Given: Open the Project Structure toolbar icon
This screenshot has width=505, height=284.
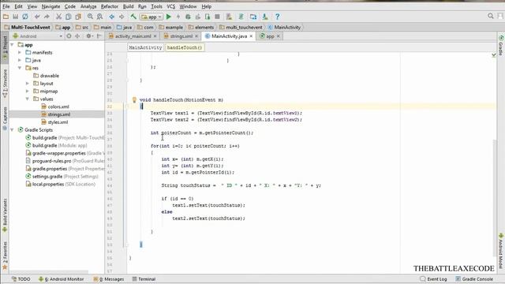Looking at the screenshot, I should 253,17.
